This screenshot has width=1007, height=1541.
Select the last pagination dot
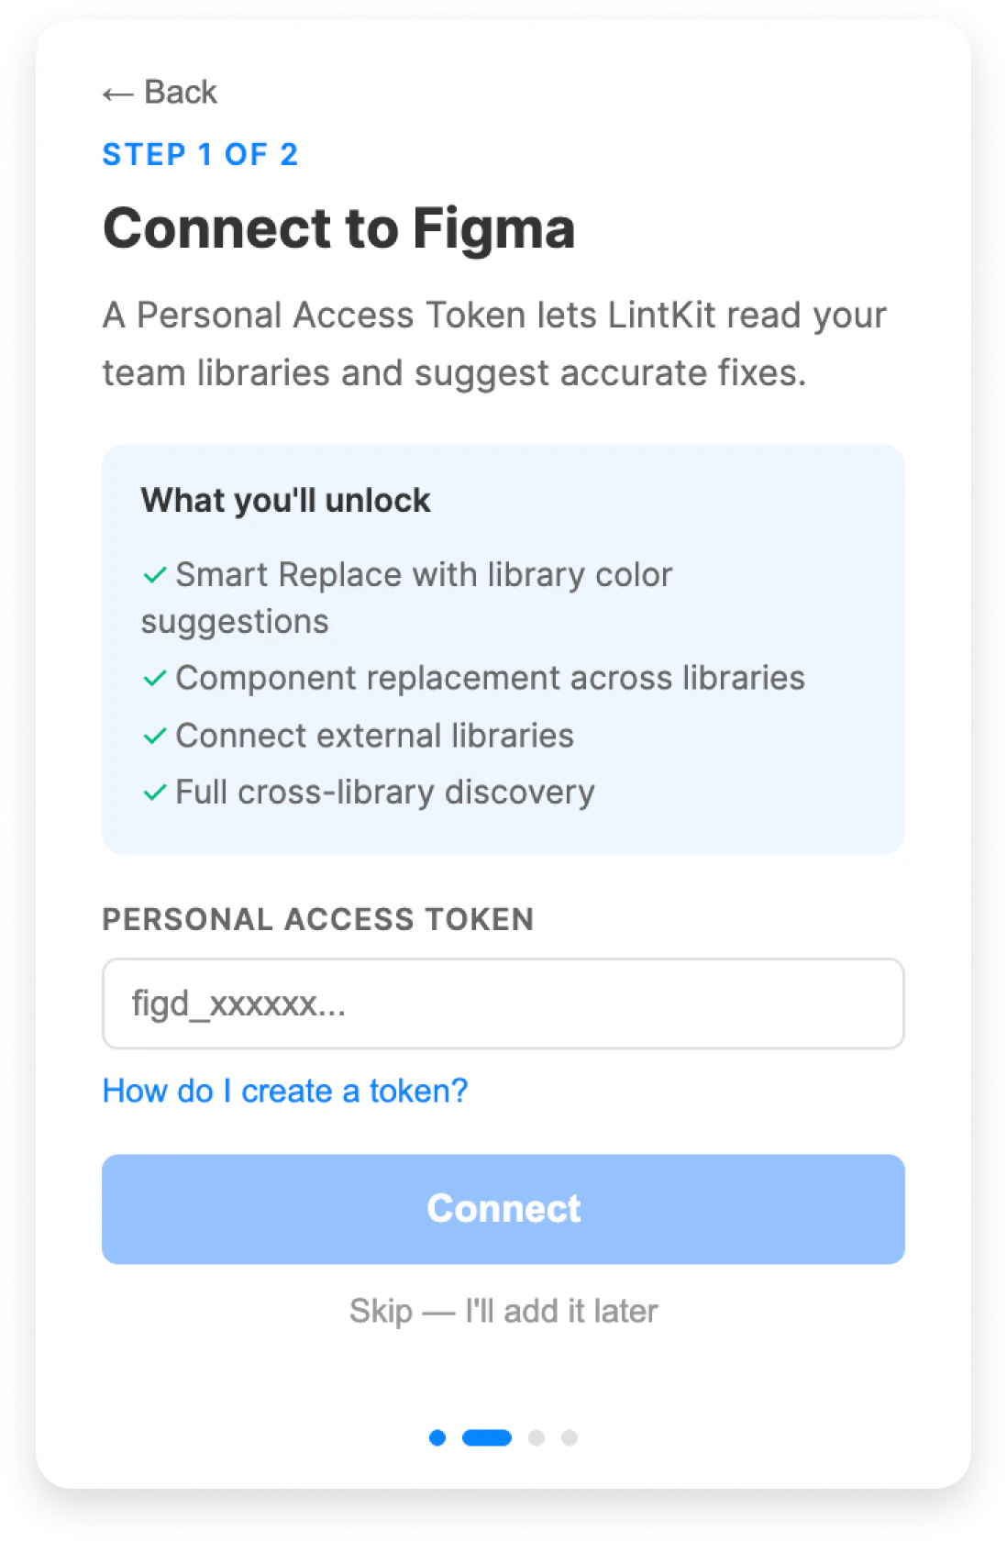click(x=570, y=1438)
